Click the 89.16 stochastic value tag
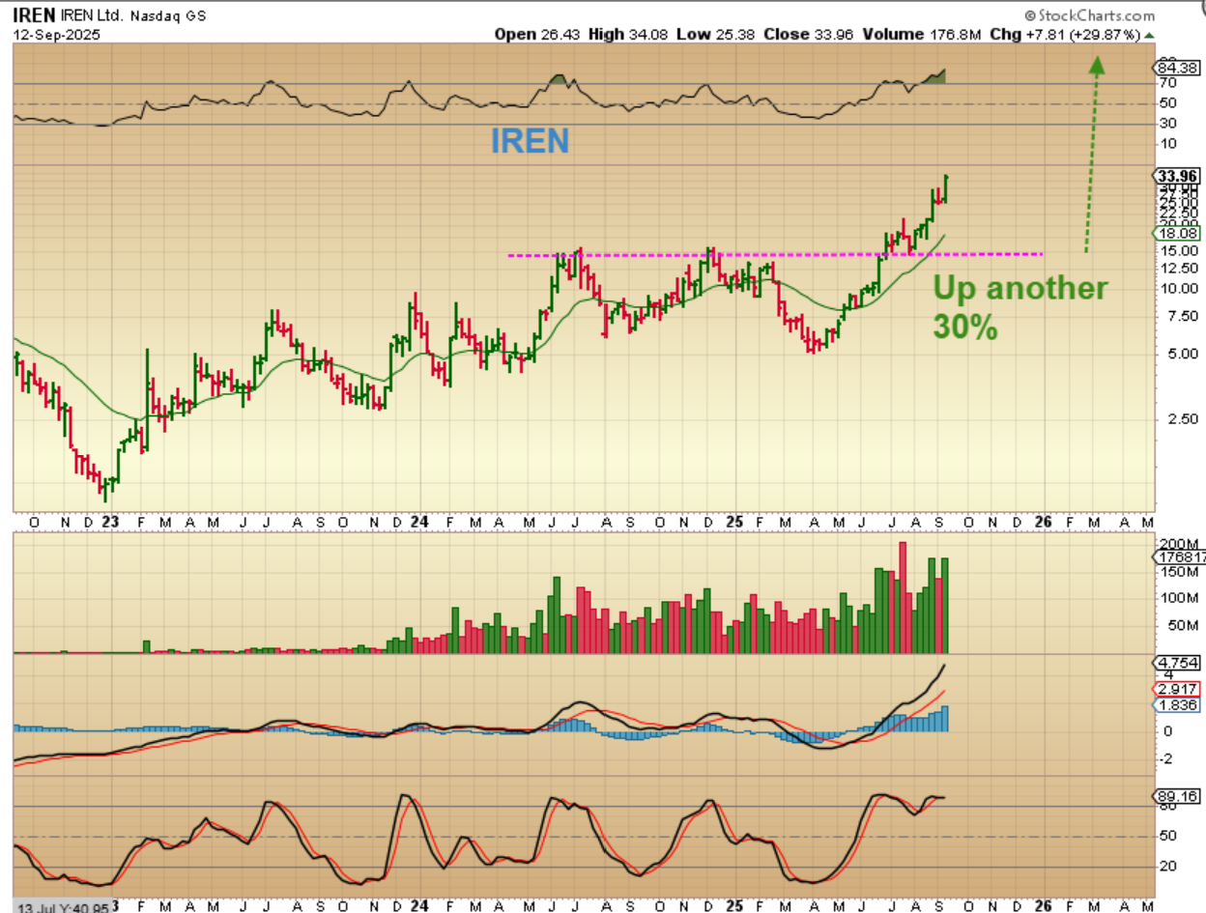This screenshot has height=913, width=1206. pyautogui.click(x=1177, y=797)
